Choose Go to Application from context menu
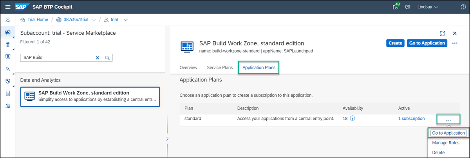 tap(448, 133)
